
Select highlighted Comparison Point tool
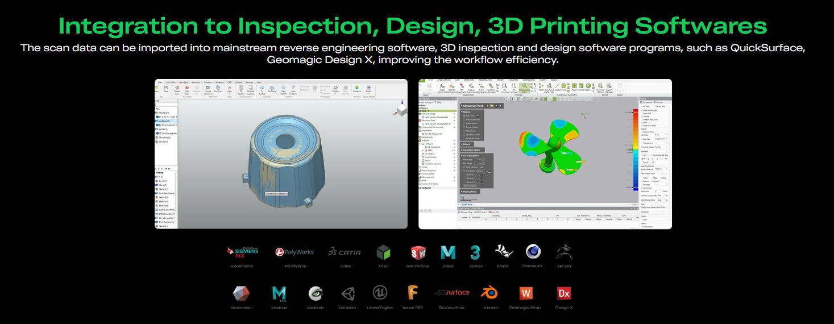(x=524, y=89)
